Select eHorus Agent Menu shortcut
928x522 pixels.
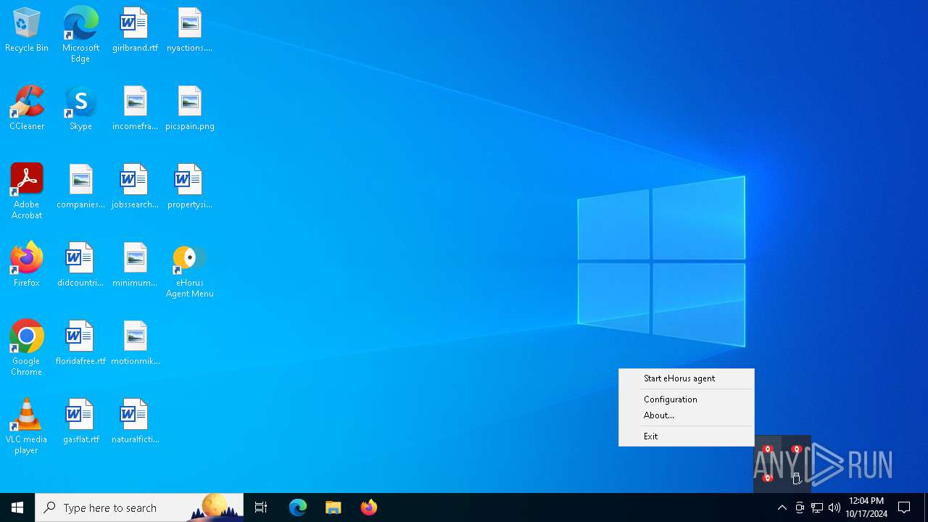189,270
